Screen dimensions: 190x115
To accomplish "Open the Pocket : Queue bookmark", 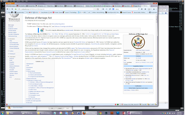I will click(57, 12).
